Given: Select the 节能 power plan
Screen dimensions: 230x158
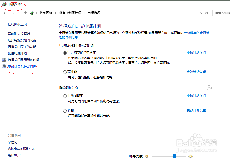Looking at the screenshot, I should pyautogui.click(x=65, y=111).
